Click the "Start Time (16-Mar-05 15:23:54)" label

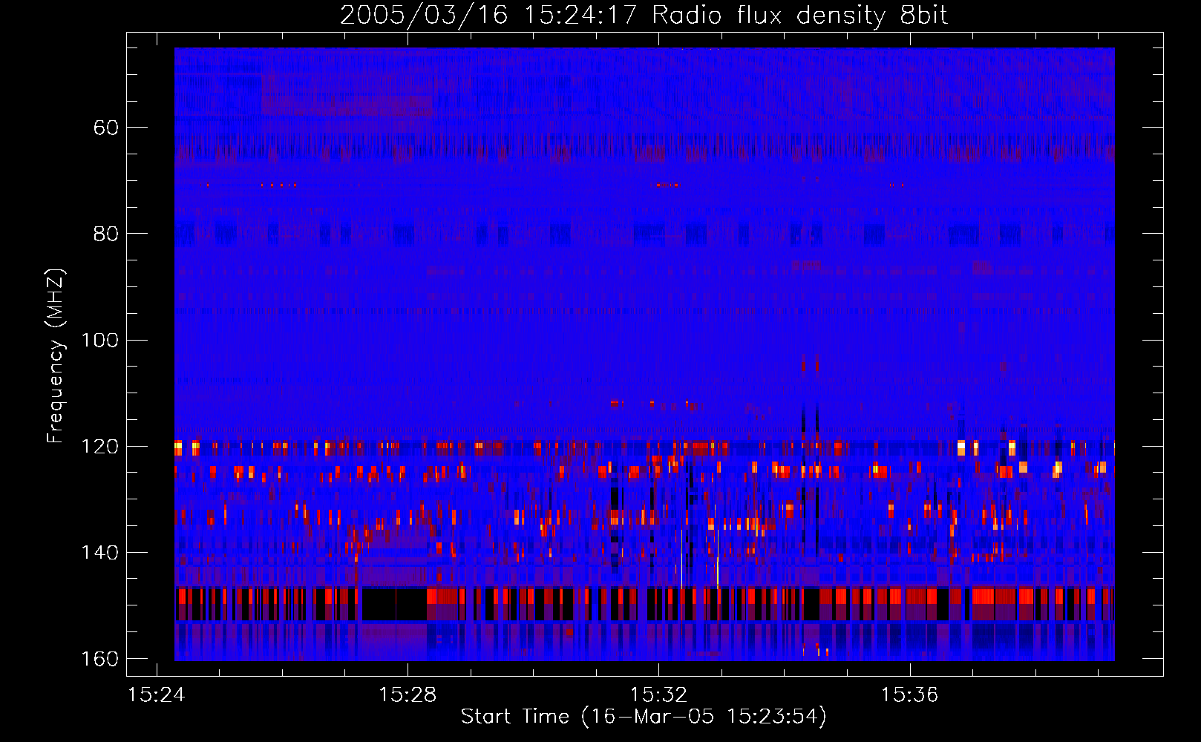pos(644,717)
